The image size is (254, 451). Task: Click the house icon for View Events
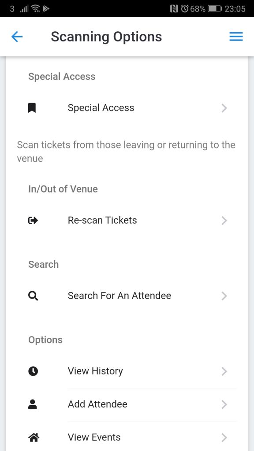[x=34, y=437]
